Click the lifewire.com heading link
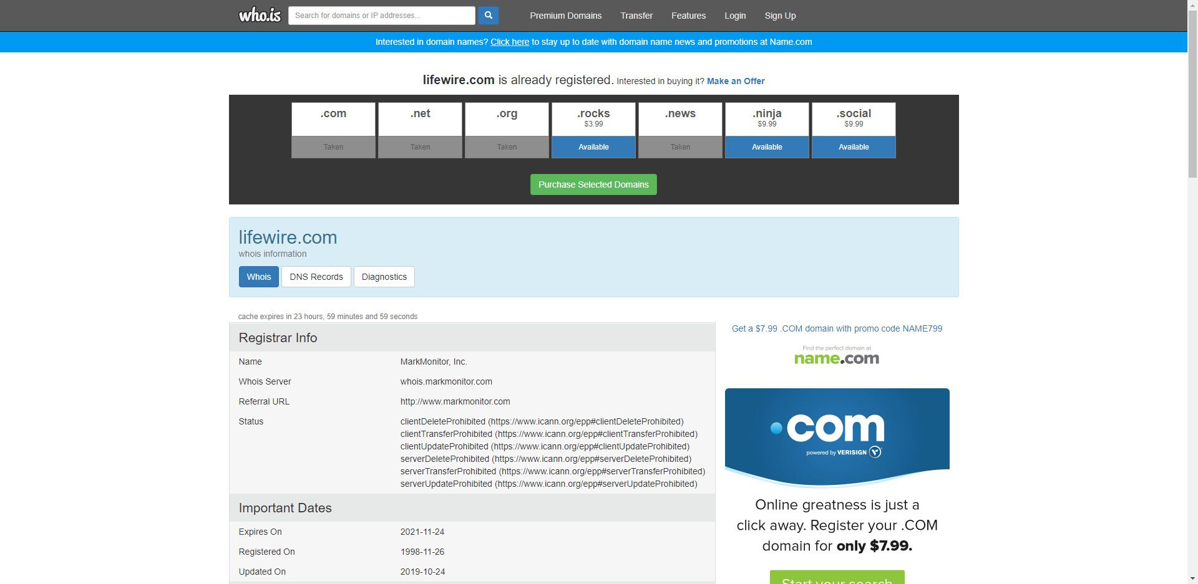The width and height of the screenshot is (1198, 584). coord(288,237)
